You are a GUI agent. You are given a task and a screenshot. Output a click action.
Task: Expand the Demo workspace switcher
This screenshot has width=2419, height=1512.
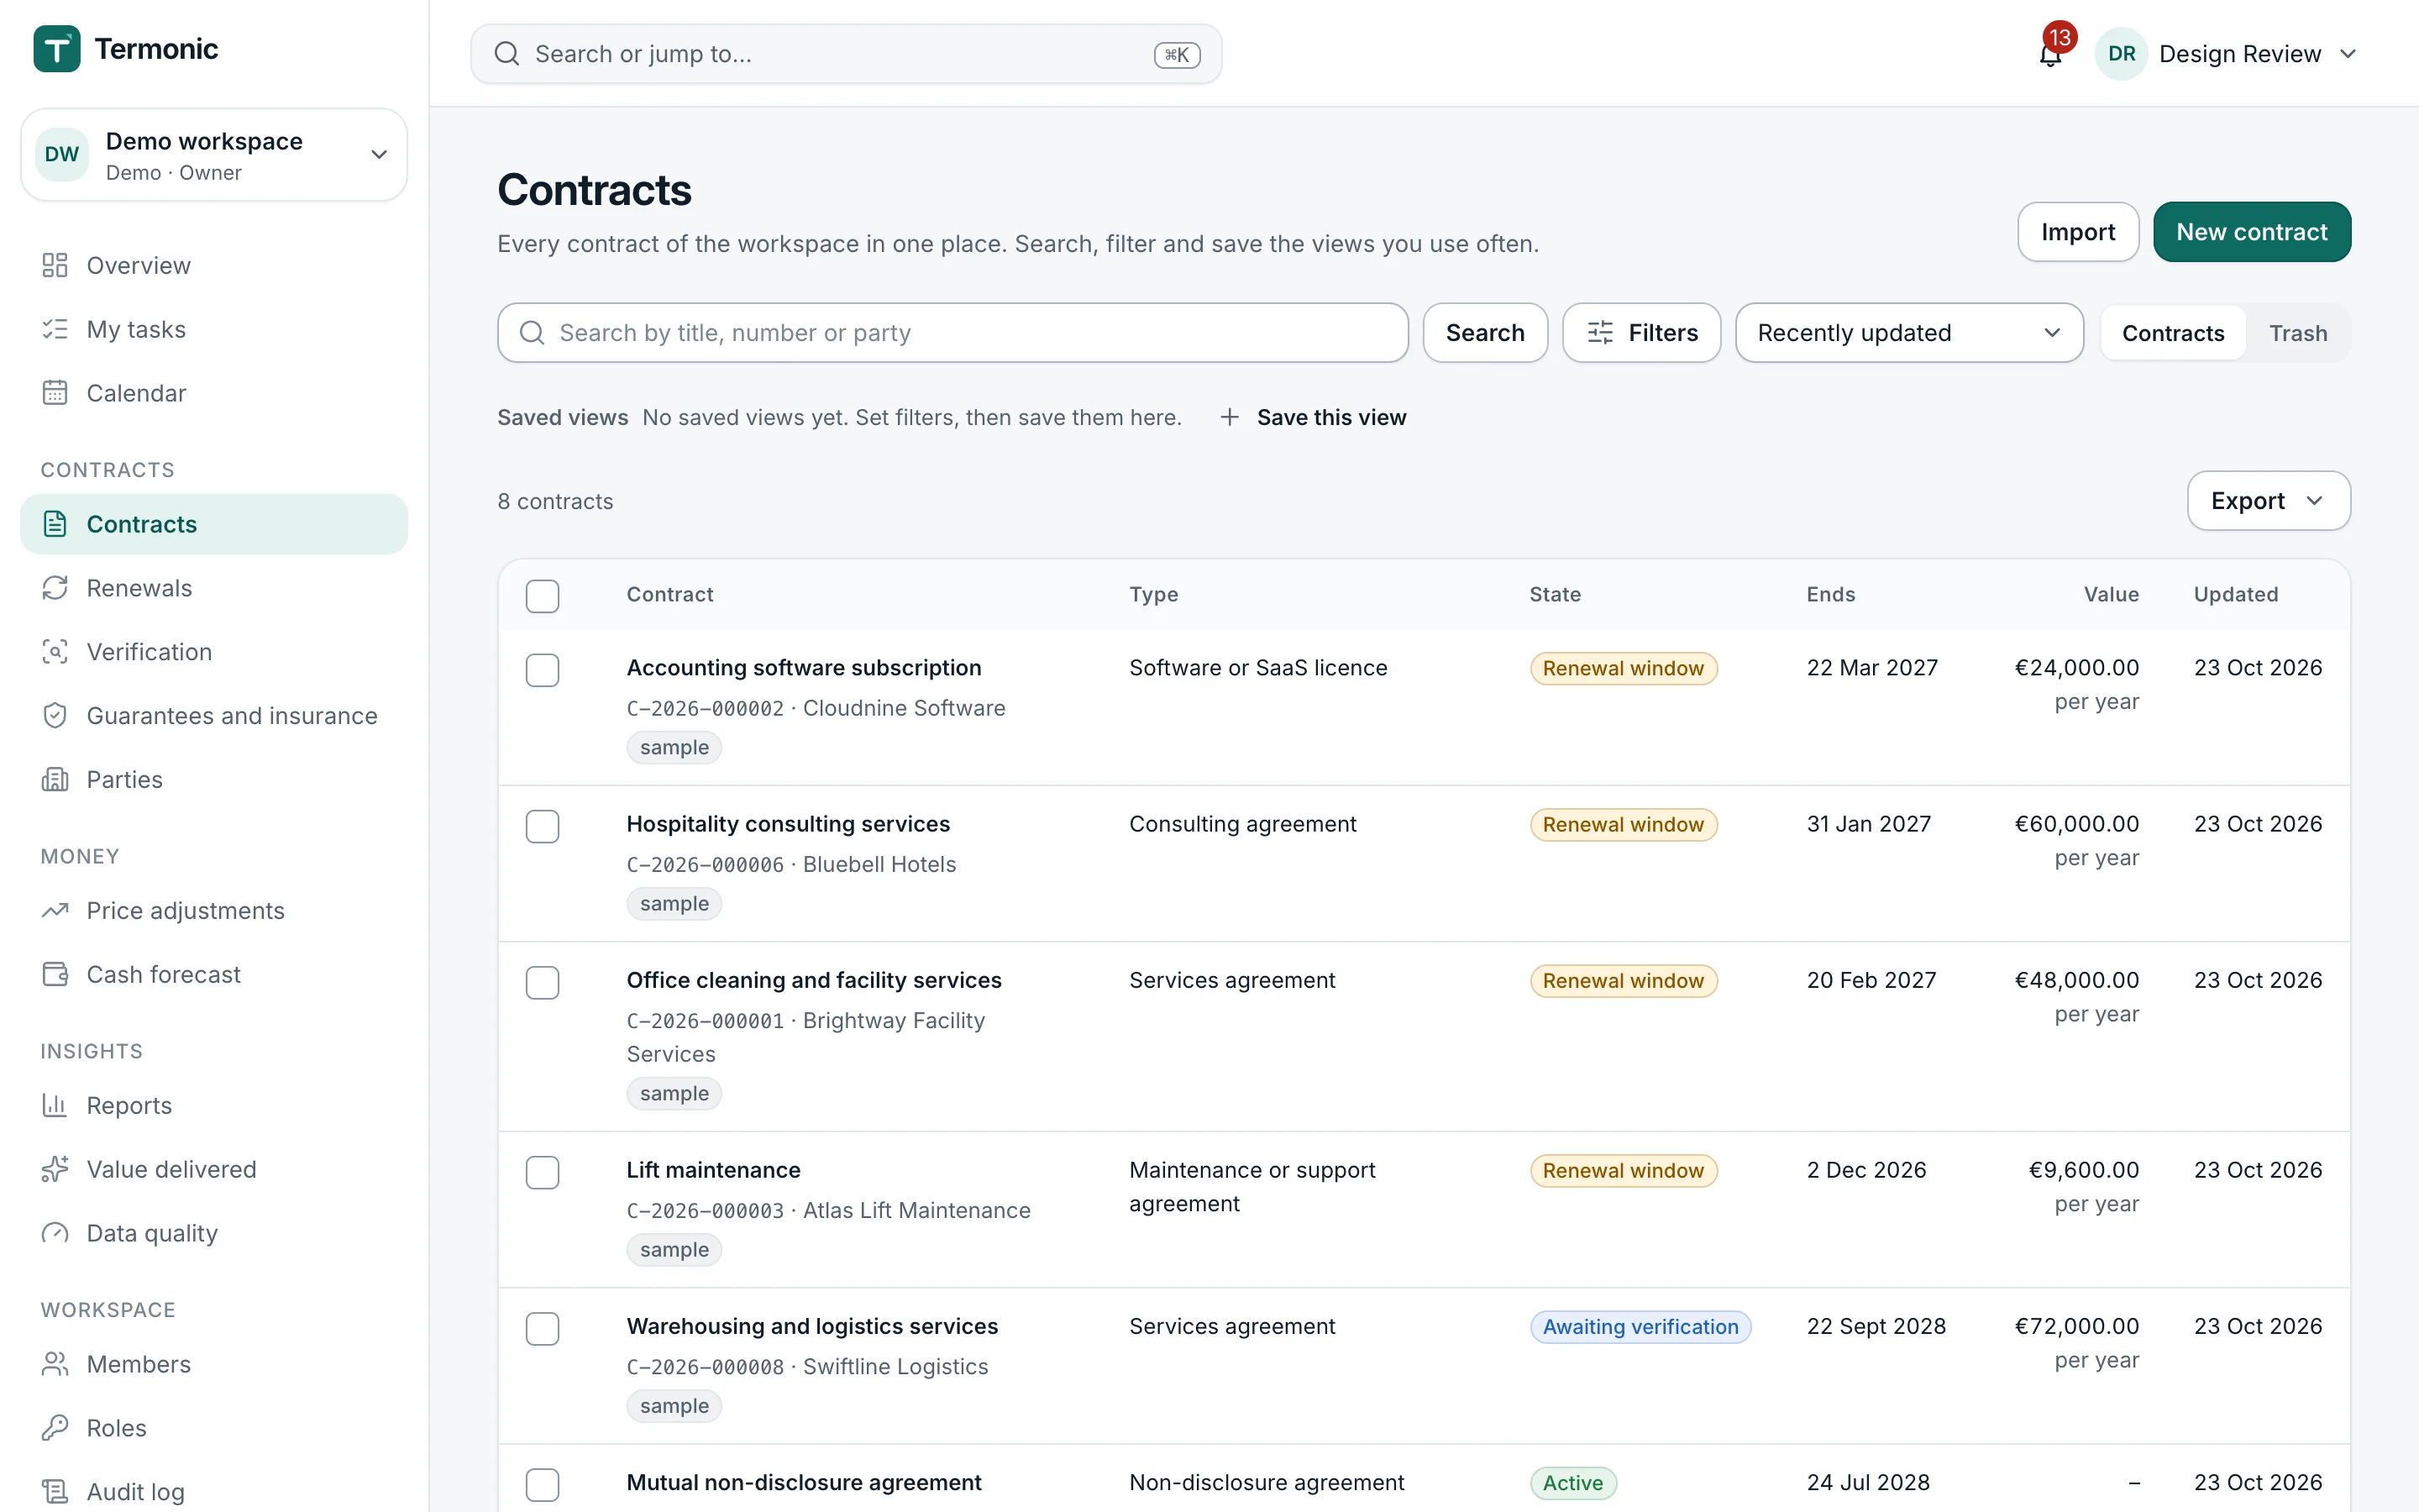coord(214,155)
